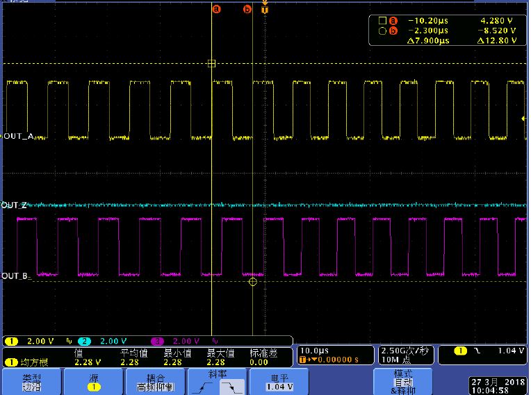Click the square crosshair on cursor a

pyautogui.click(x=211, y=64)
